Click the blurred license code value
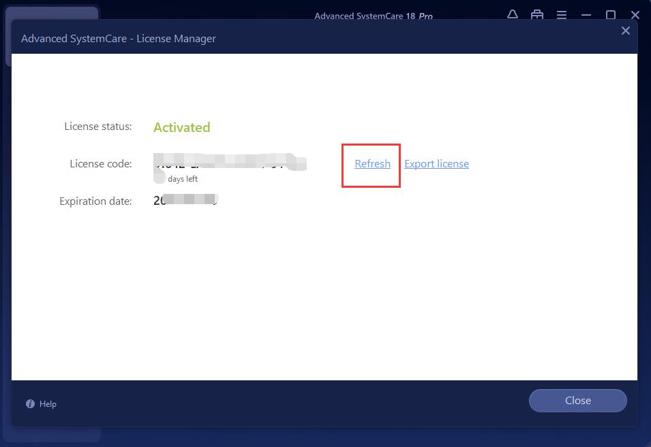The width and height of the screenshot is (651, 447). [x=230, y=162]
